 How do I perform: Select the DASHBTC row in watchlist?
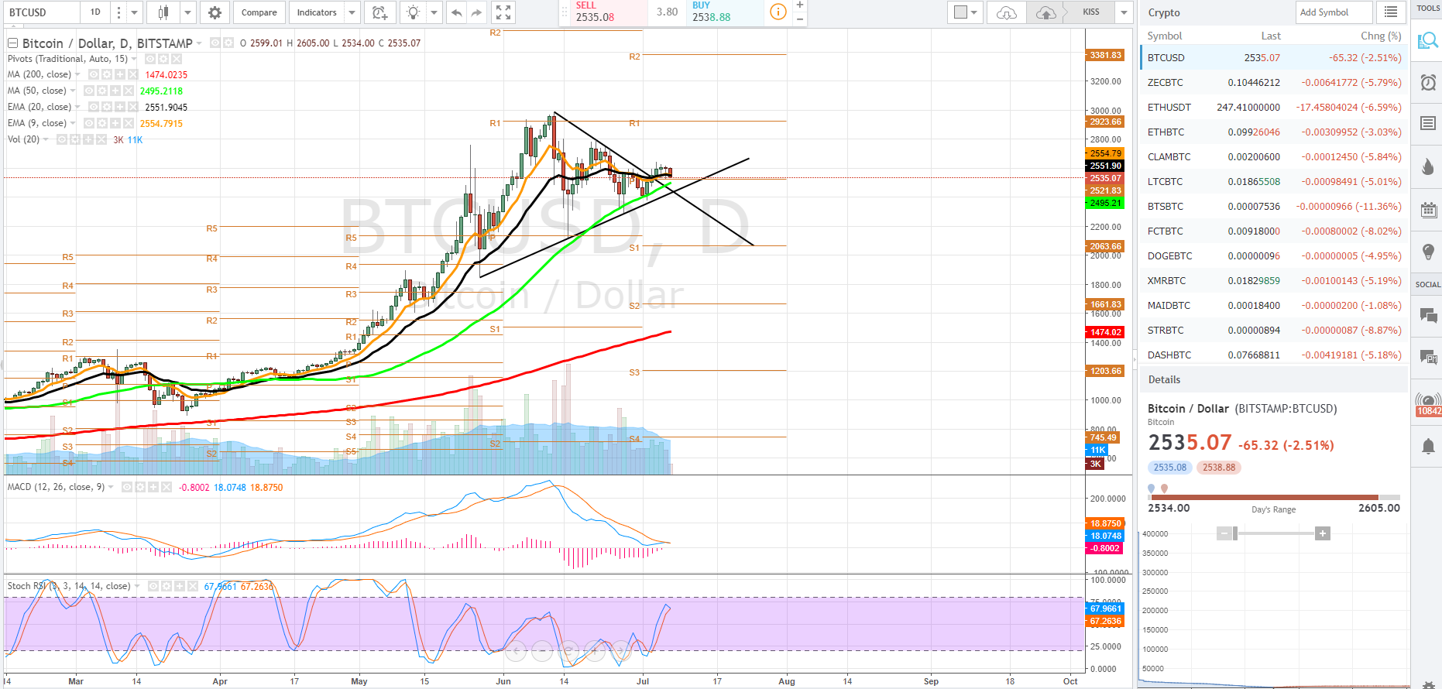point(1274,355)
